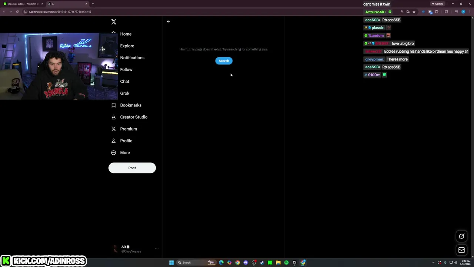Open File Explorer from the taskbar
This screenshot has width=474, height=267.
tap(278, 263)
